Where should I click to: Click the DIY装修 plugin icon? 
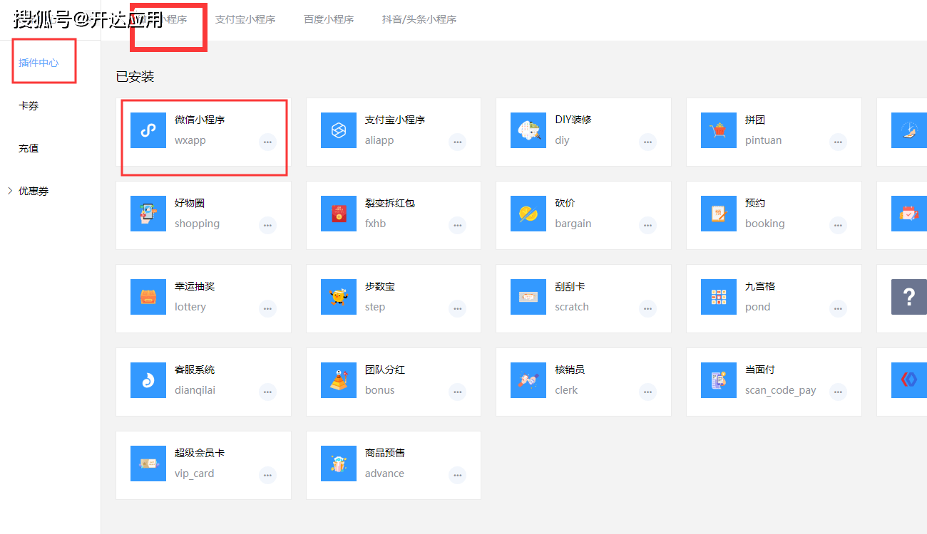(x=528, y=130)
